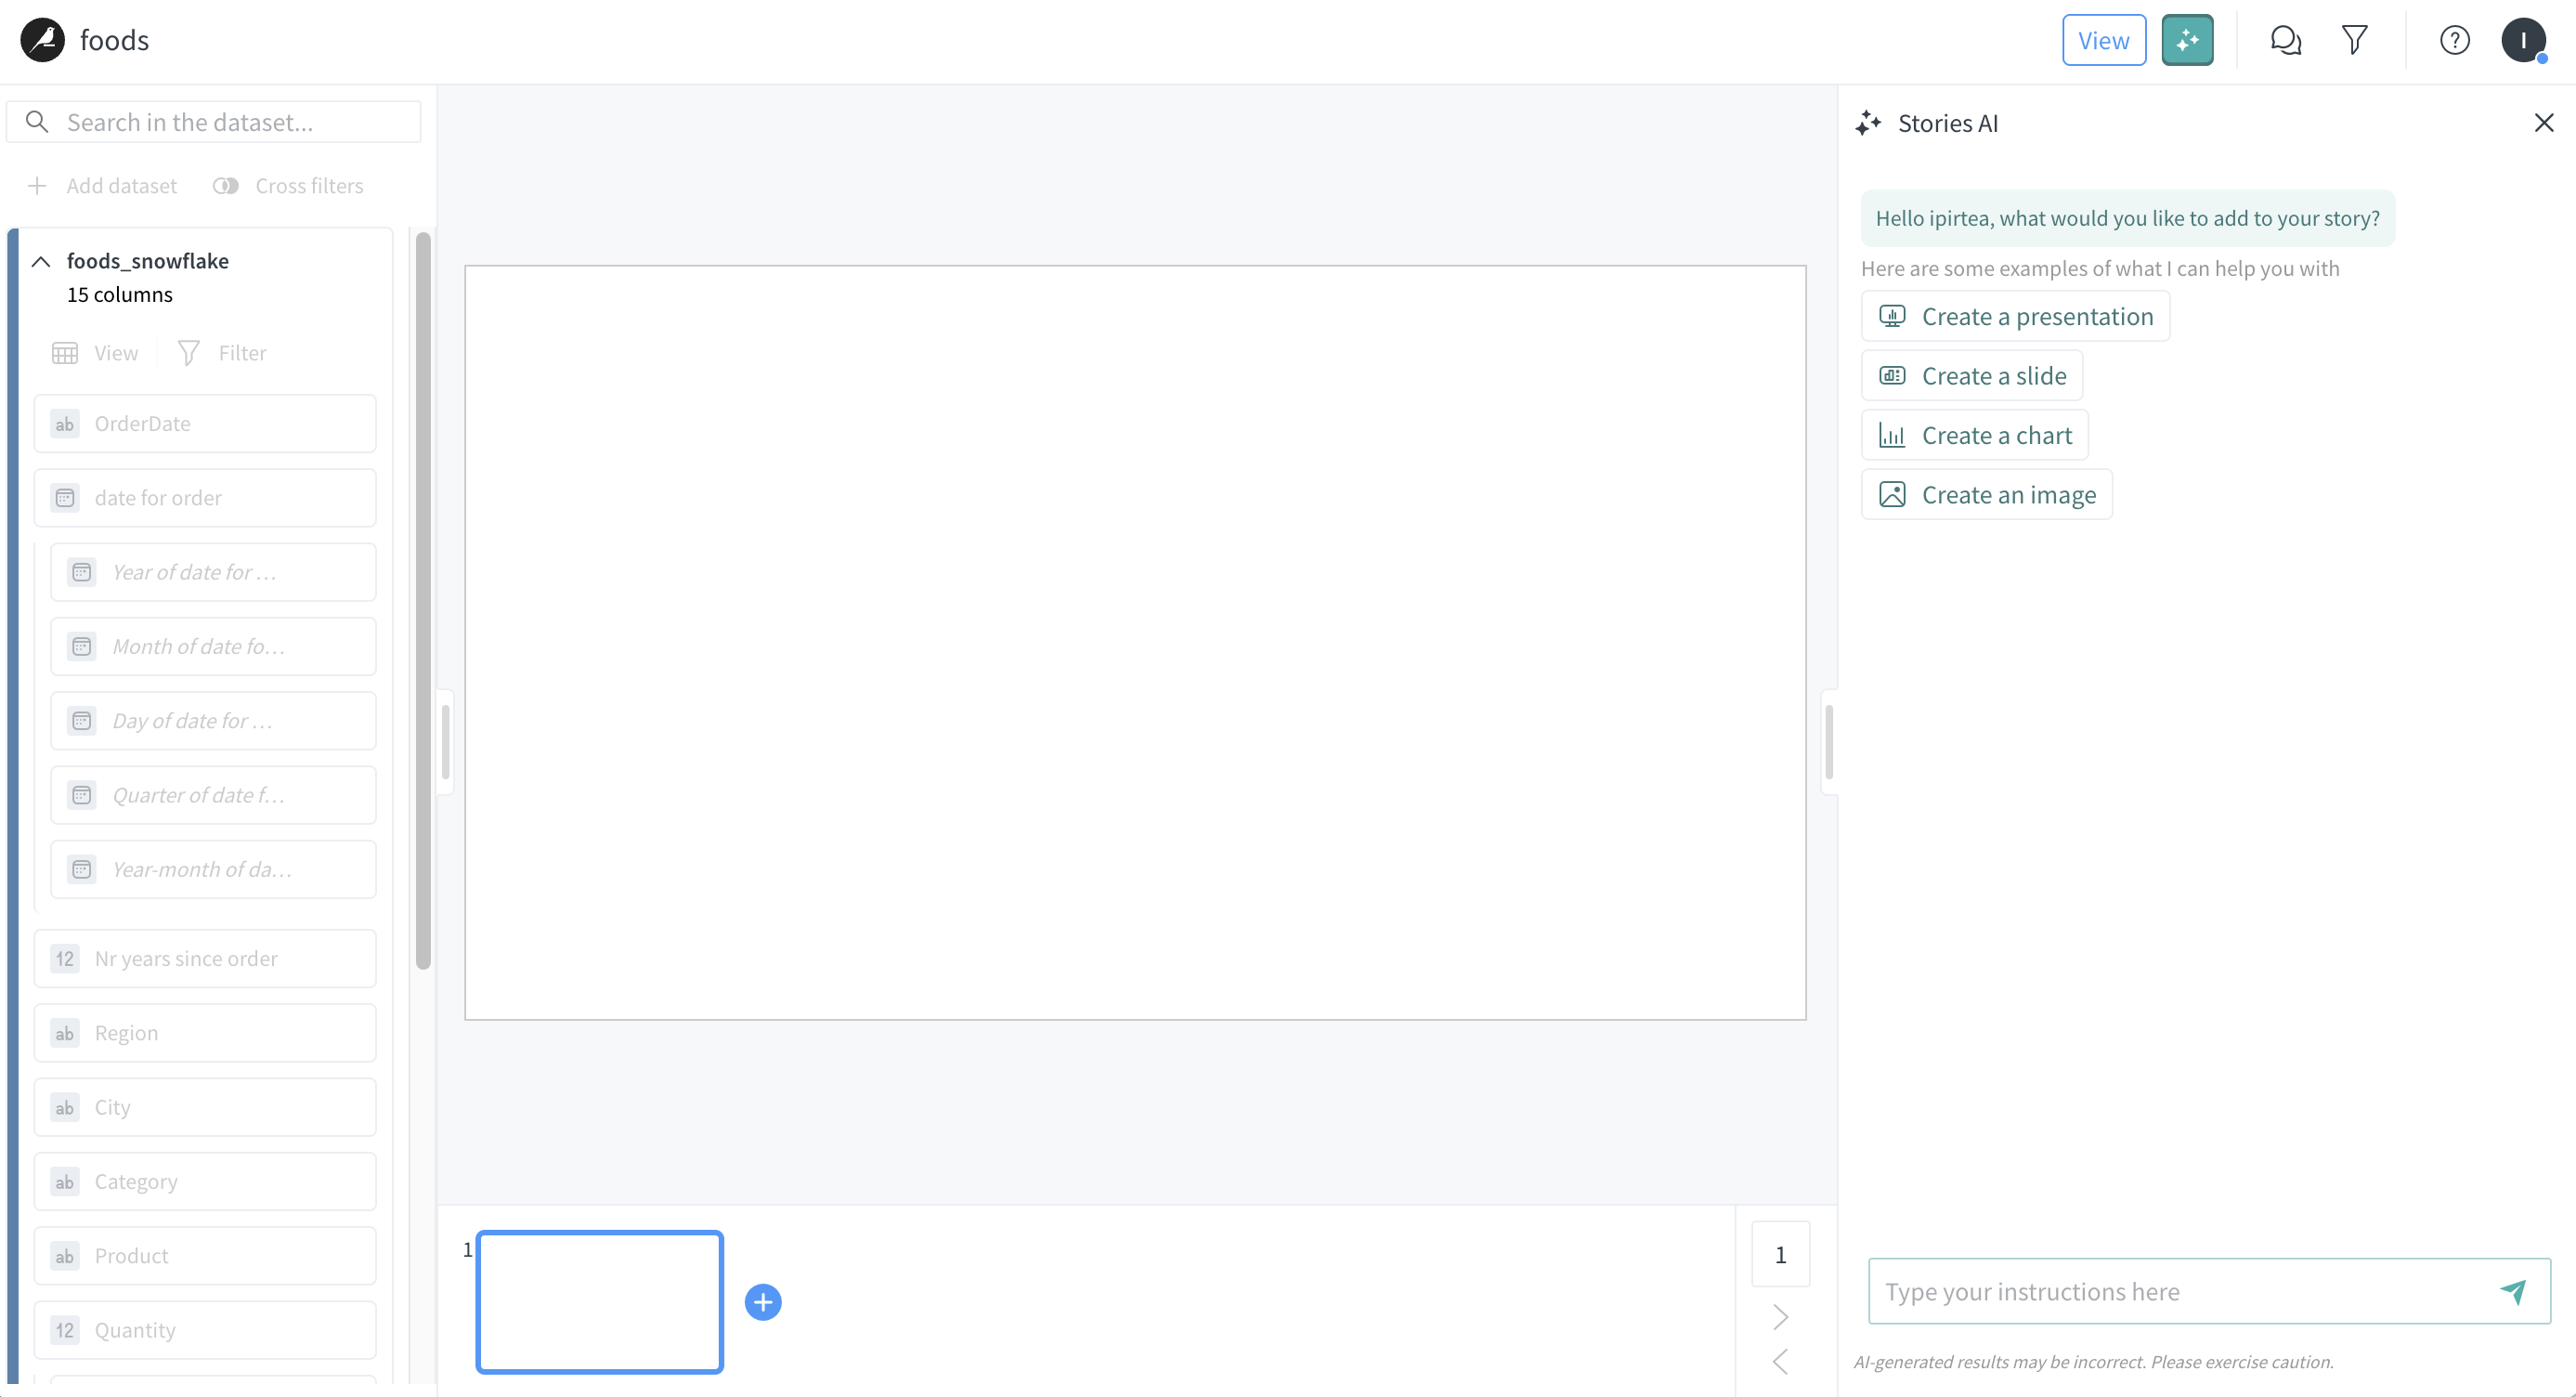Choose Create a chart suggestion
The image size is (2576, 1397).
[1974, 435]
